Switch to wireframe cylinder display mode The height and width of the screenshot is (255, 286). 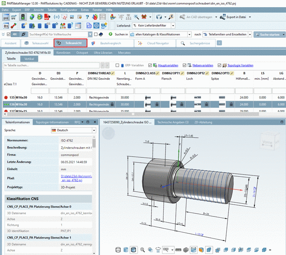[x=118, y=250]
